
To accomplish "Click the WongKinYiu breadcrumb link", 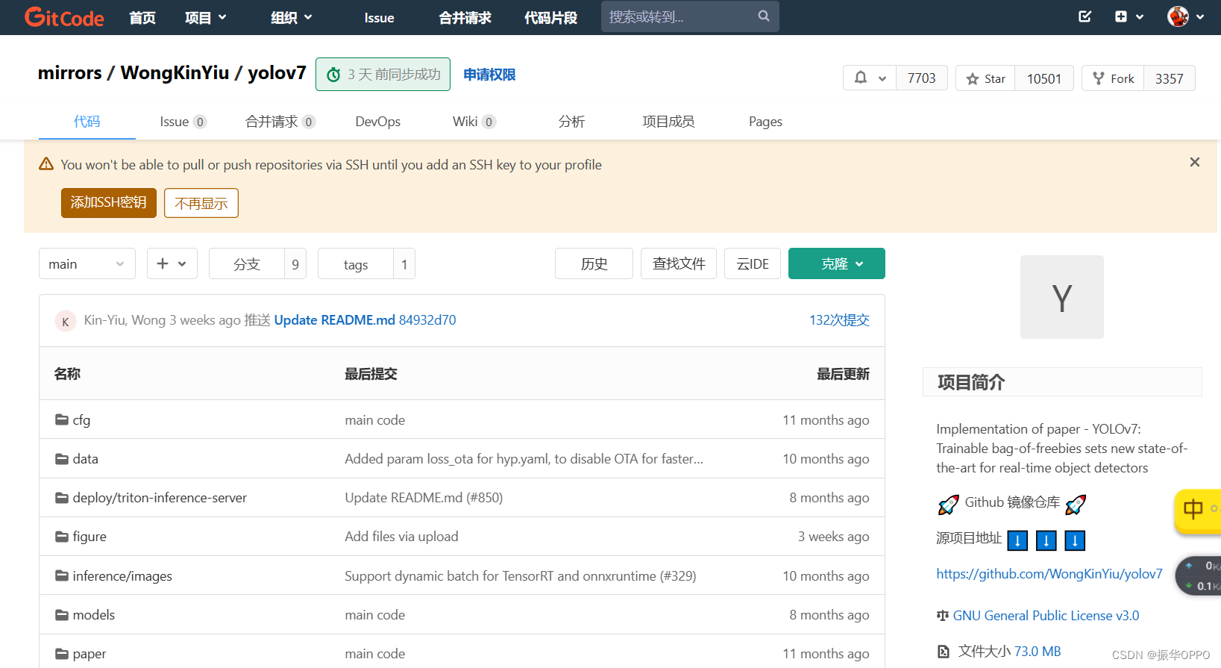I will (x=175, y=72).
